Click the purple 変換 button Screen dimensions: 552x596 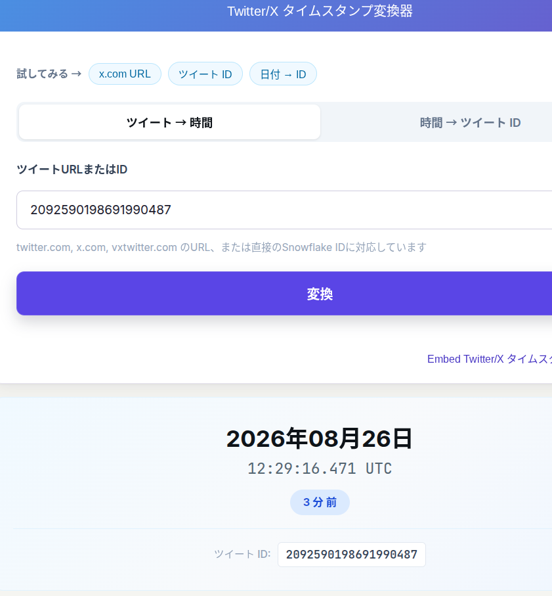(x=284, y=294)
